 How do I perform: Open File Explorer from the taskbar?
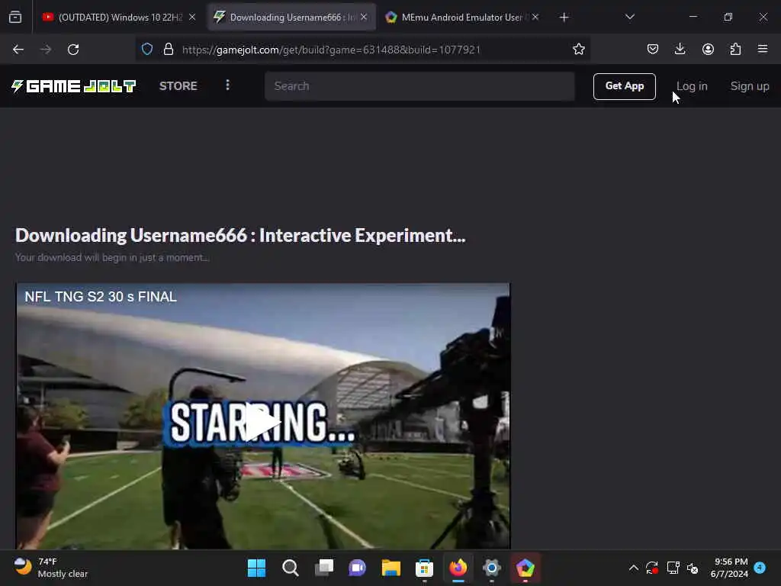(x=391, y=568)
